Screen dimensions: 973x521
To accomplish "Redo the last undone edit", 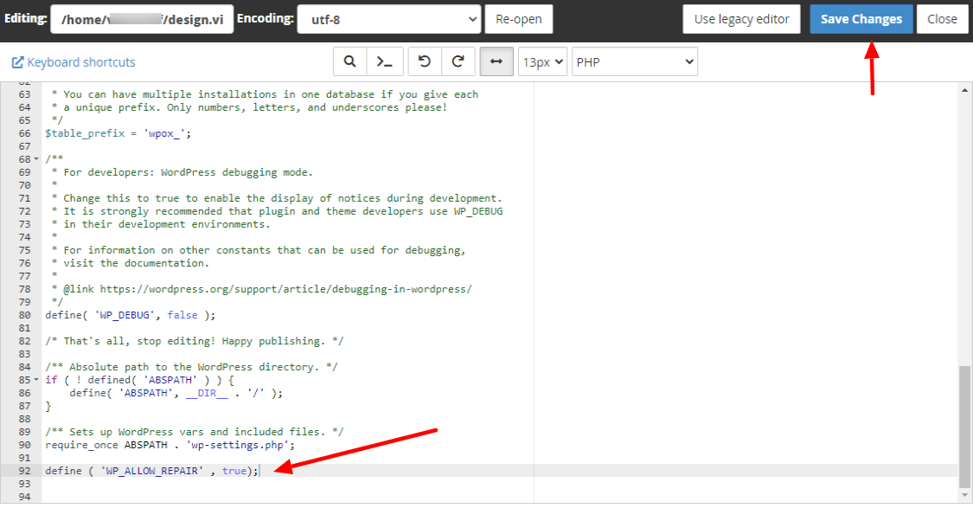I will click(x=458, y=61).
